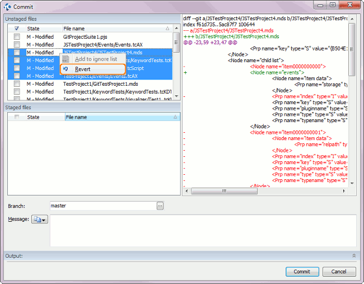The image size is (364, 284).
Task: Click the TestComplete logo in title bar
Action: click(x=7, y=7)
